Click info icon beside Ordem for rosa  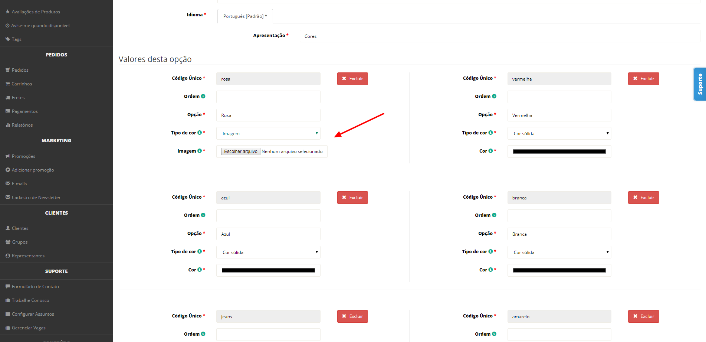[203, 96]
